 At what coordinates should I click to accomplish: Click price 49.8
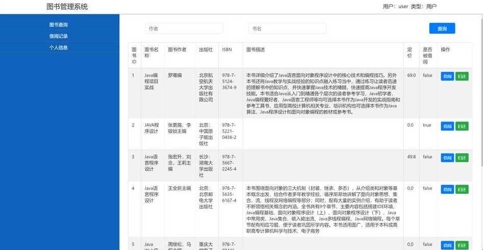tap(411, 157)
